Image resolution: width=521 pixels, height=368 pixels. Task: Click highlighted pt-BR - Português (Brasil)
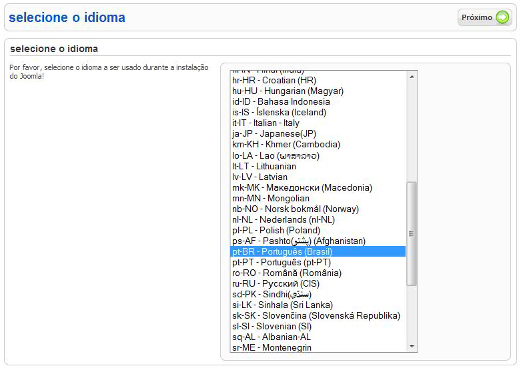click(318, 251)
